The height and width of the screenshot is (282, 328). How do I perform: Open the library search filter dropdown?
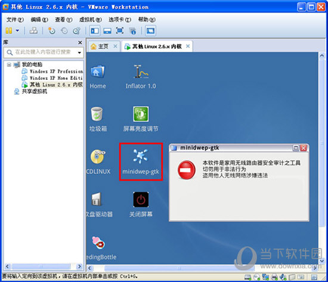pyautogui.click(x=79, y=52)
